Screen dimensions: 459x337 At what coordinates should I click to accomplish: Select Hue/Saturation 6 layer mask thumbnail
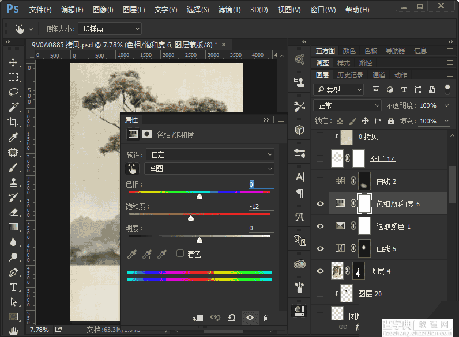[364, 203]
